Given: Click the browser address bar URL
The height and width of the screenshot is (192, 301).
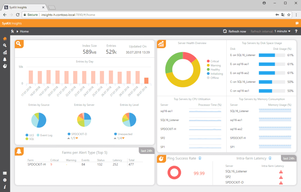Looking at the screenshot, I should pos(68,15).
